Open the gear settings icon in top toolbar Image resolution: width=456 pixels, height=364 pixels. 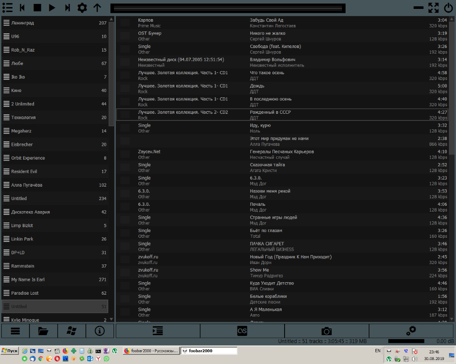[x=82, y=8]
